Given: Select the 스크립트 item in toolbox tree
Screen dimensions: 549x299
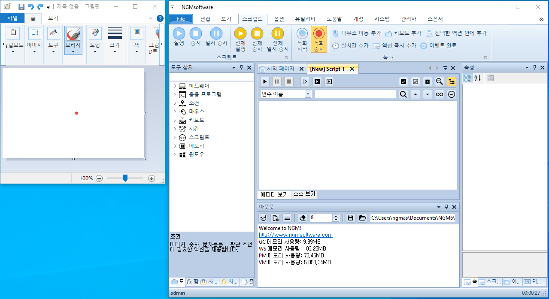Looking at the screenshot, I should tap(199, 137).
